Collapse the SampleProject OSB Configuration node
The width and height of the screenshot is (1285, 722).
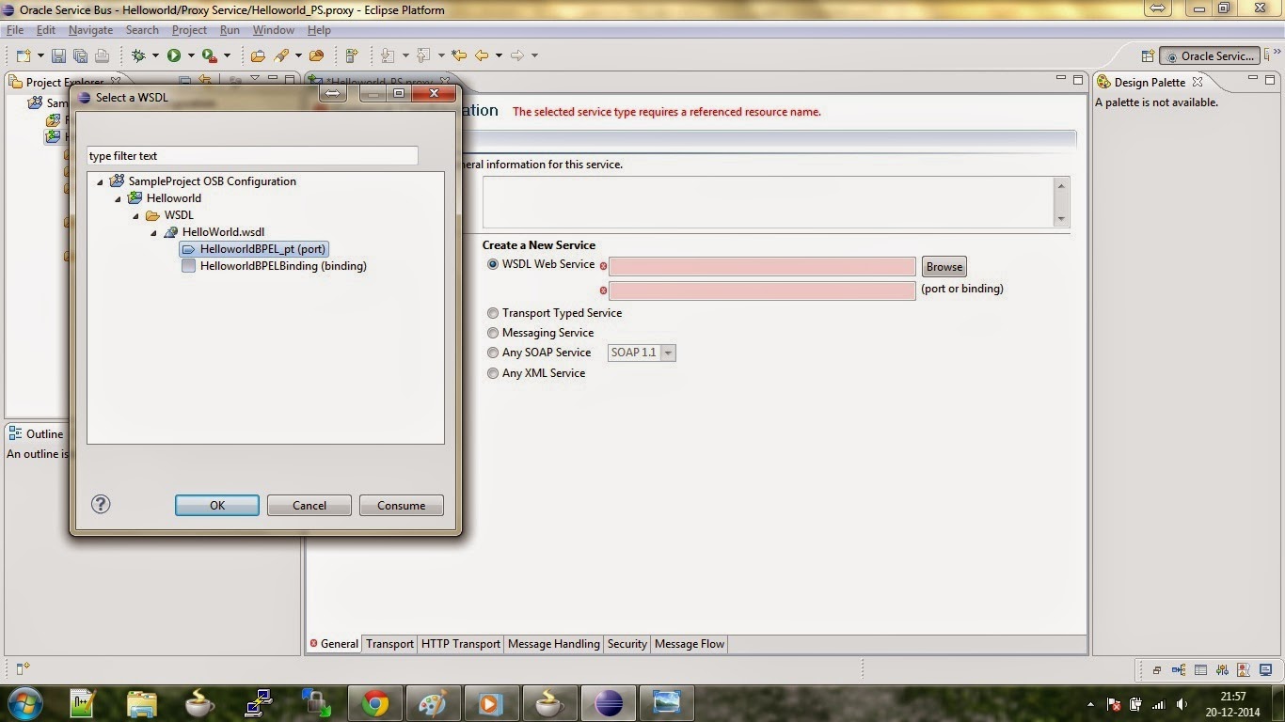(x=100, y=181)
